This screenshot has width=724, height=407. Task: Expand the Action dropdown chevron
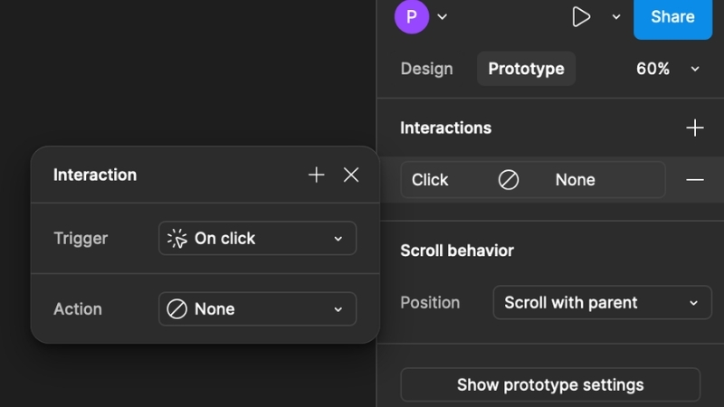(338, 309)
